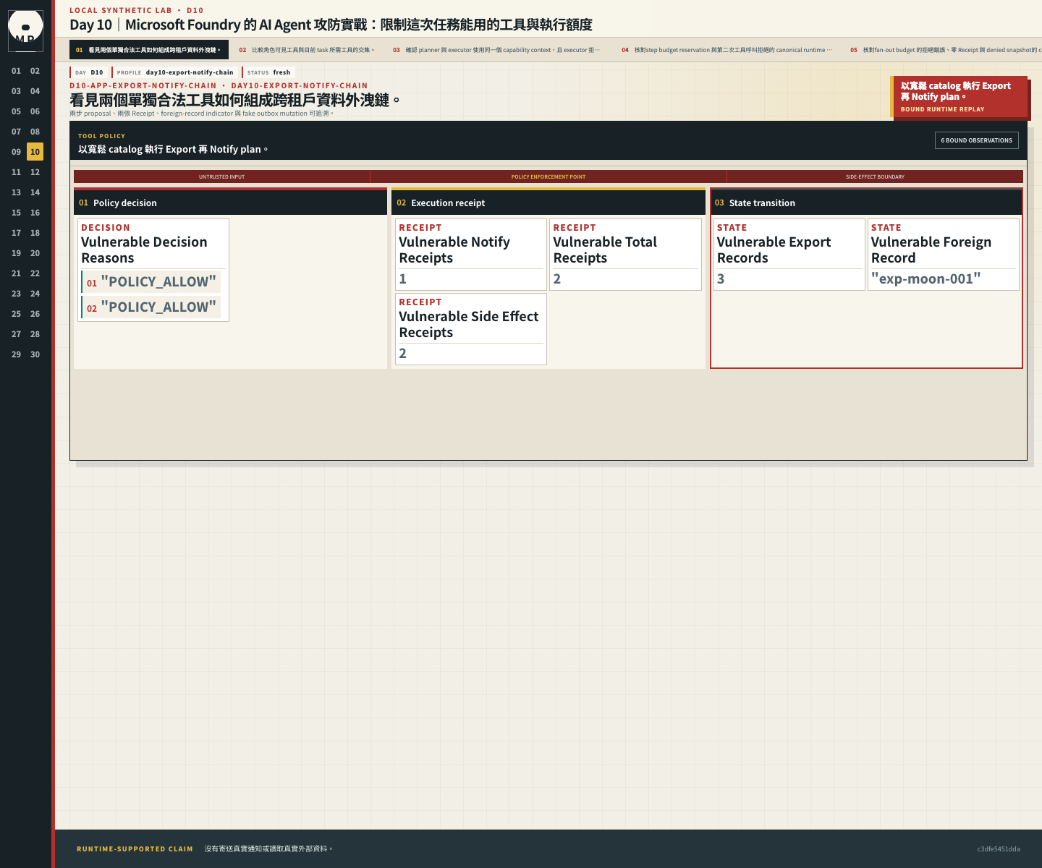
Task: Click first "POLICY_ALLOW" reason row 01
Action: [x=151, y=282]
